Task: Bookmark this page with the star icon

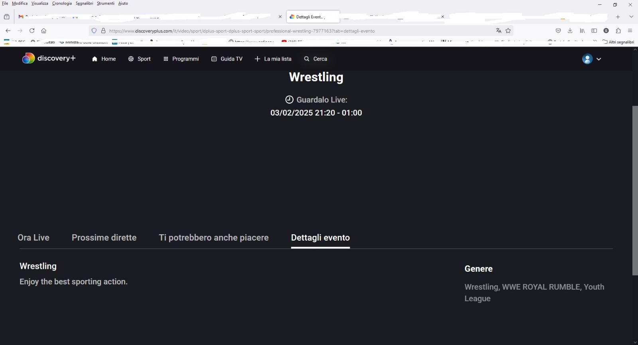Action: (508, 31)
